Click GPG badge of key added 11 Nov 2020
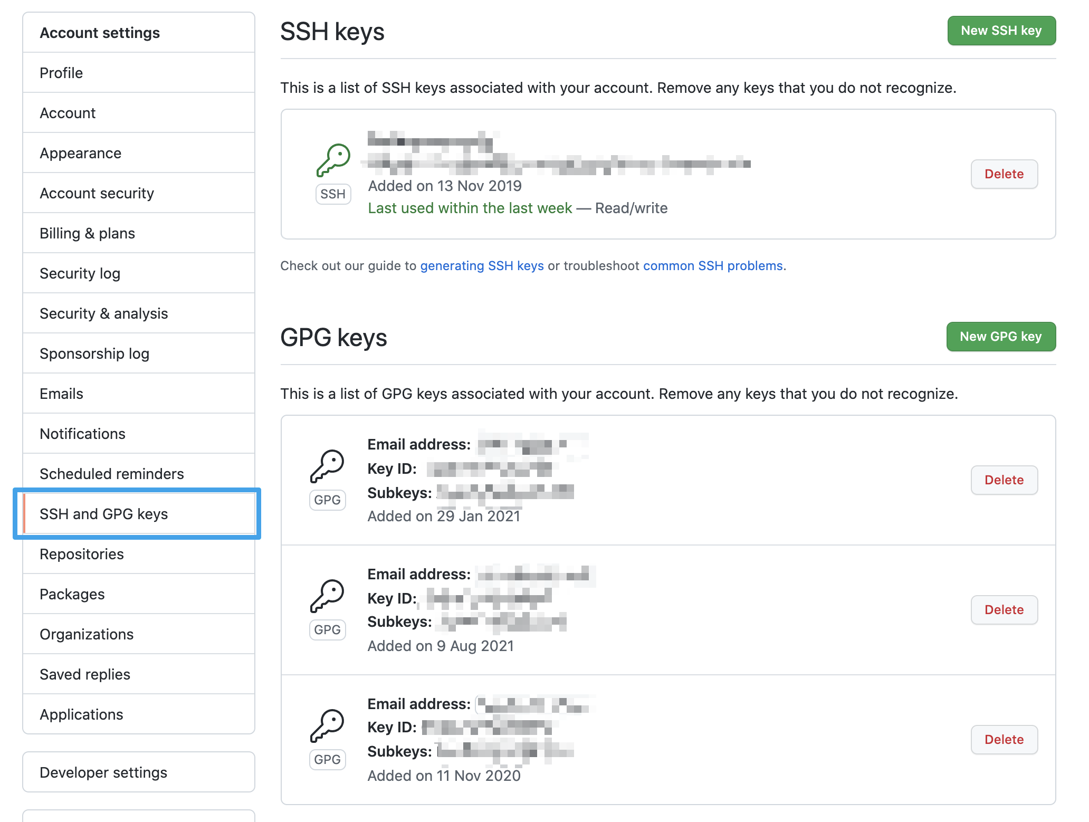Image resolution: width=1089 pixels, height=822 pixels. click(327, 760)
